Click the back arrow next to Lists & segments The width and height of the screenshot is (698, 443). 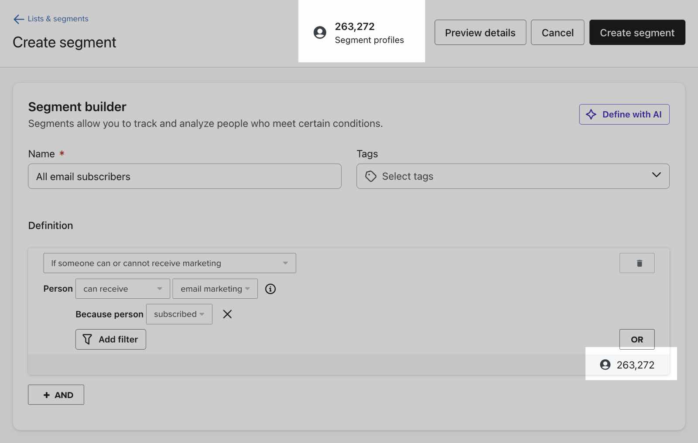point(17,19)
